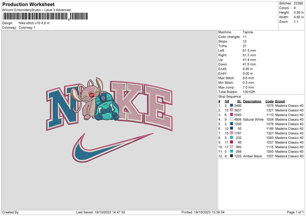Screen dimensions: 306x216
Task: Click the blue swatch in stop row 5
Action: (x=232, y=124)
